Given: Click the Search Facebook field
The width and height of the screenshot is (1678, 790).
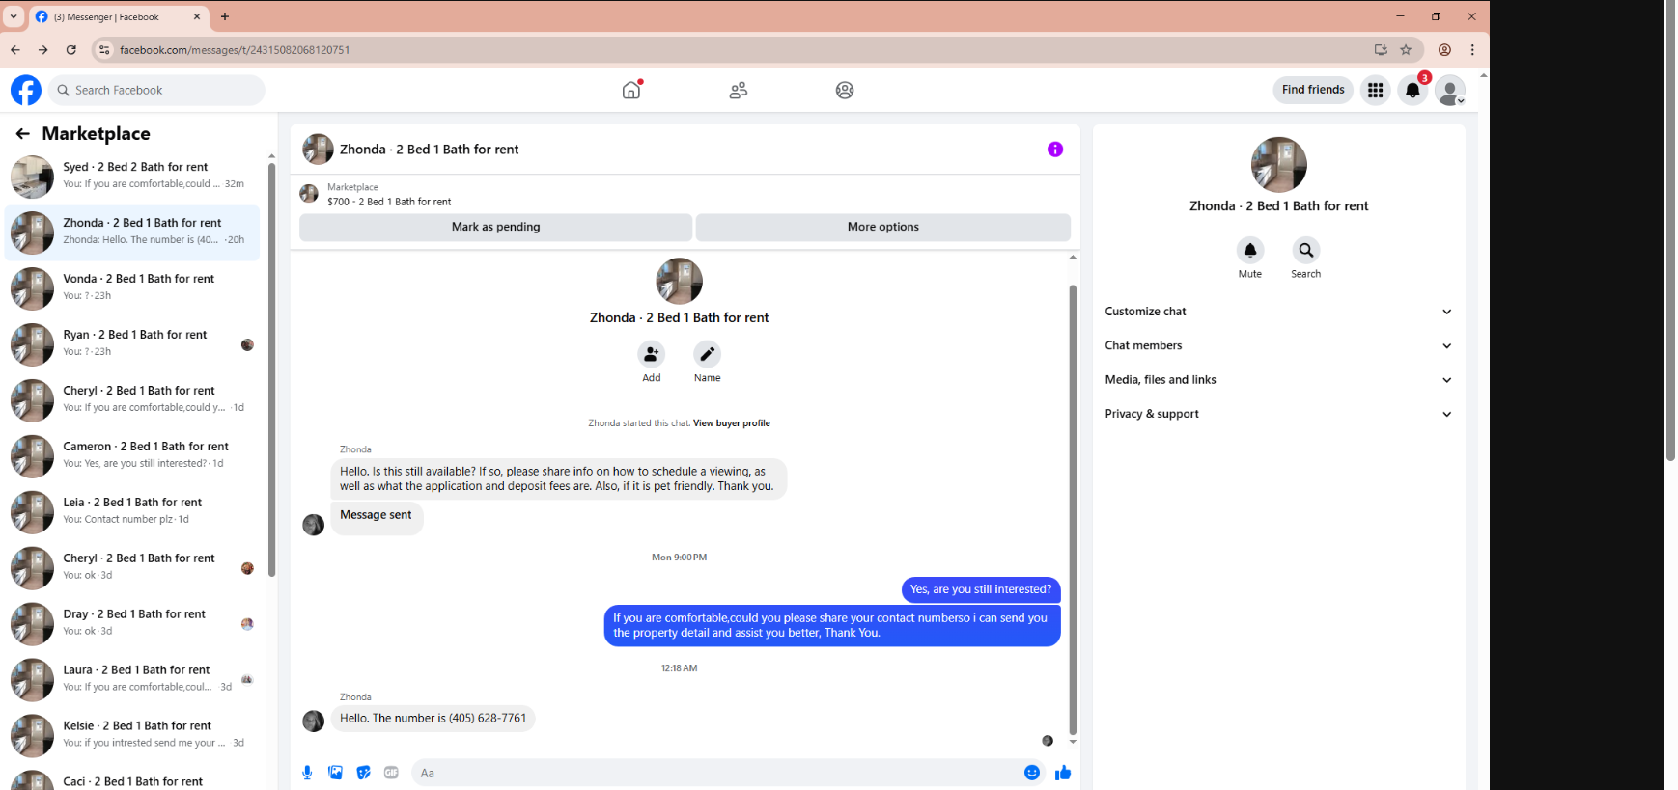Looking at the screenshot, I should 156,90.
